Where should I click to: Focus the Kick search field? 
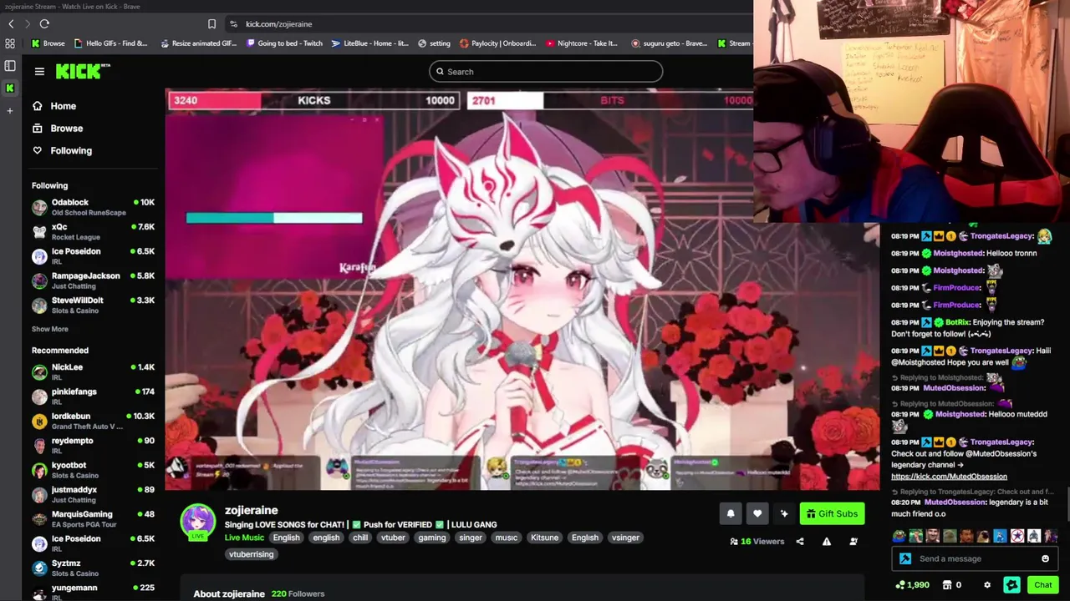click(x=546, y=72)
